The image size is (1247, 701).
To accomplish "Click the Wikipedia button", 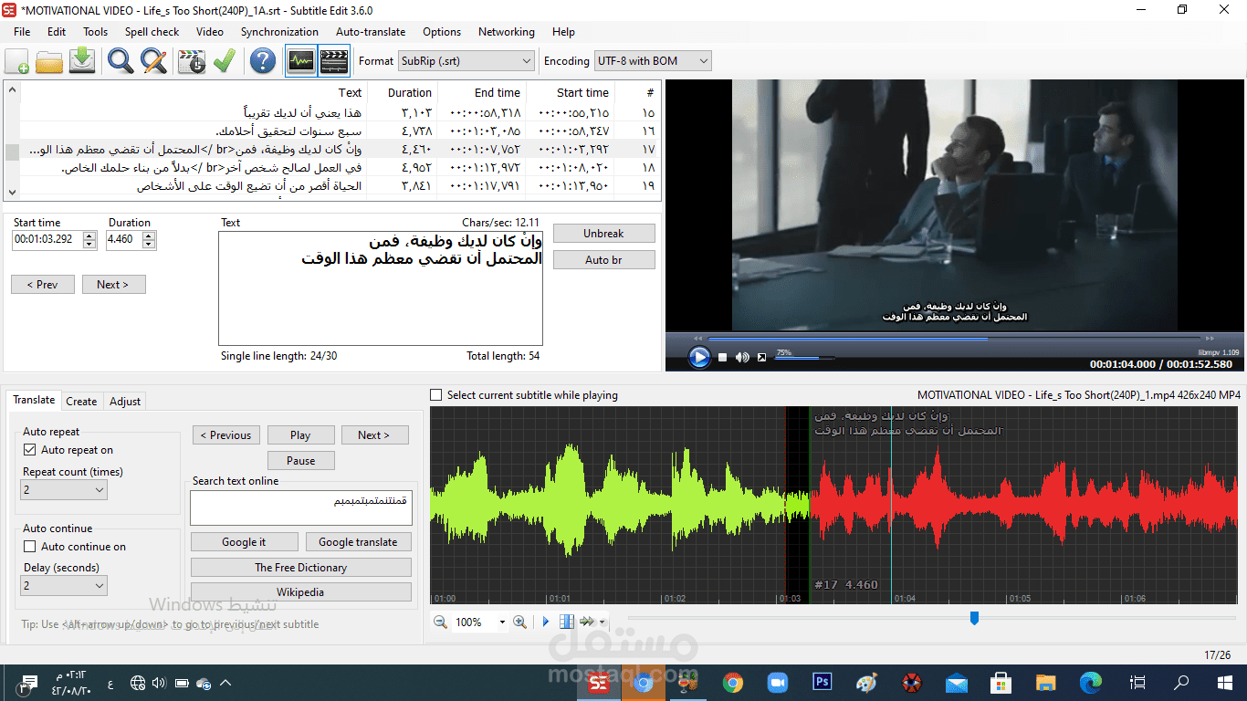I will pos(301,592).
